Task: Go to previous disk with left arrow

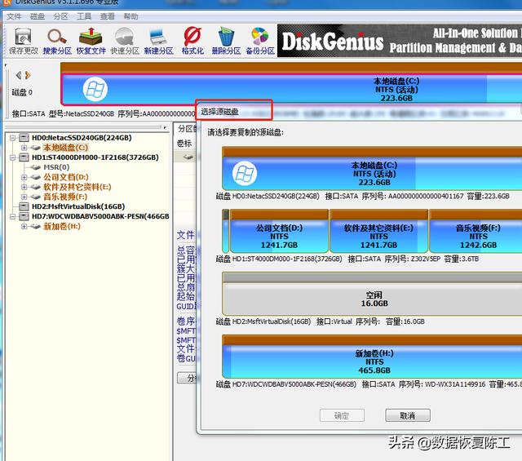Action: pyautogui.click(x=19, y=75)
